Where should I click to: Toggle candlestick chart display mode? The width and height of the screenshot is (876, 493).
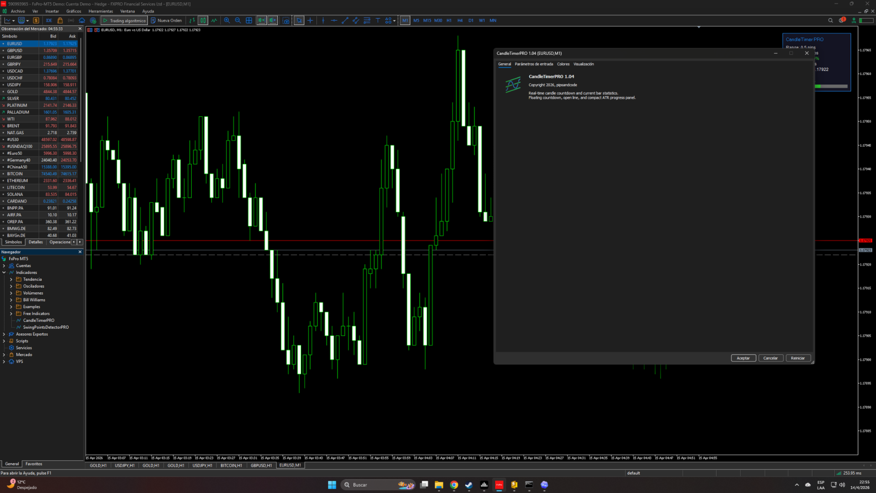[x=203, y=21]
